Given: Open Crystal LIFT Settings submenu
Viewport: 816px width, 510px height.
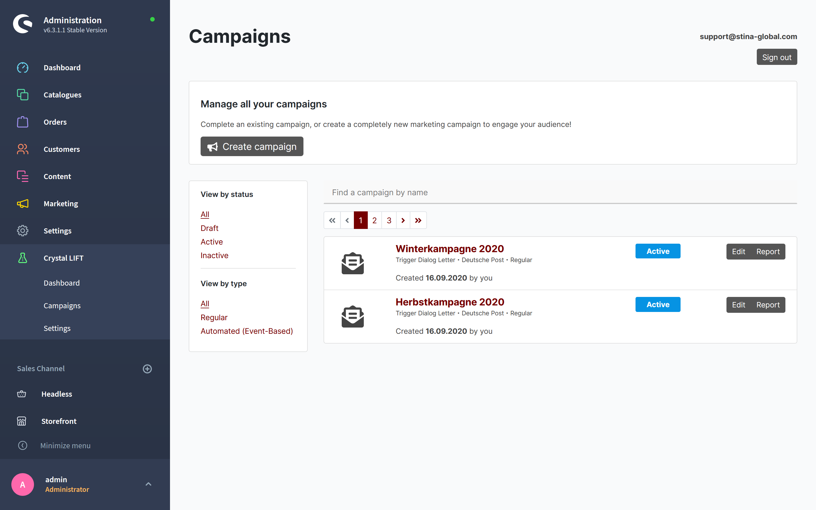Looking at the screenshot, I should 57,328.
